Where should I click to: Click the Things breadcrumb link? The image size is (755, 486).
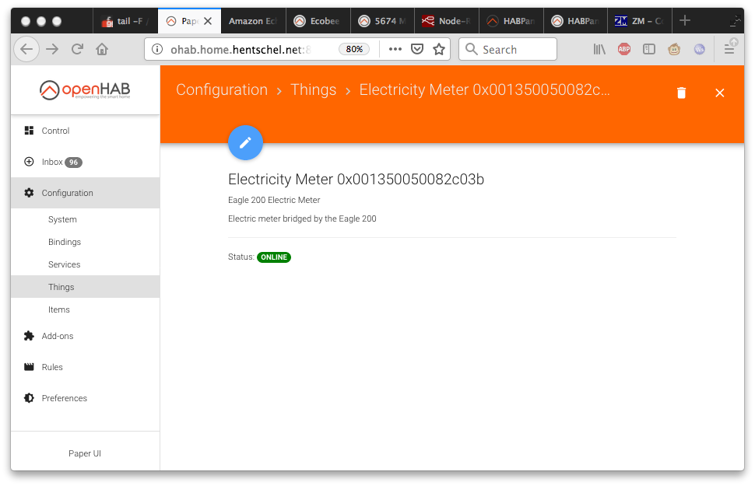[313, 89]
